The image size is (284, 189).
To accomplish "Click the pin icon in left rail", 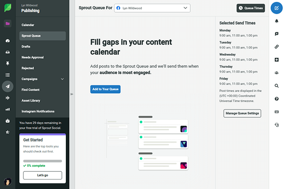I will (8, 63).
